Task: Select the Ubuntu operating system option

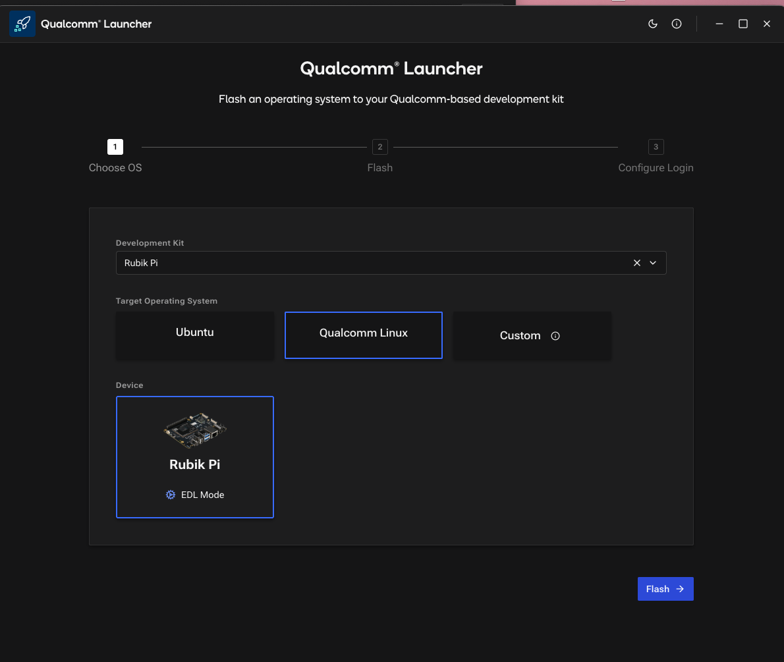Action: (x=195, y=335)
